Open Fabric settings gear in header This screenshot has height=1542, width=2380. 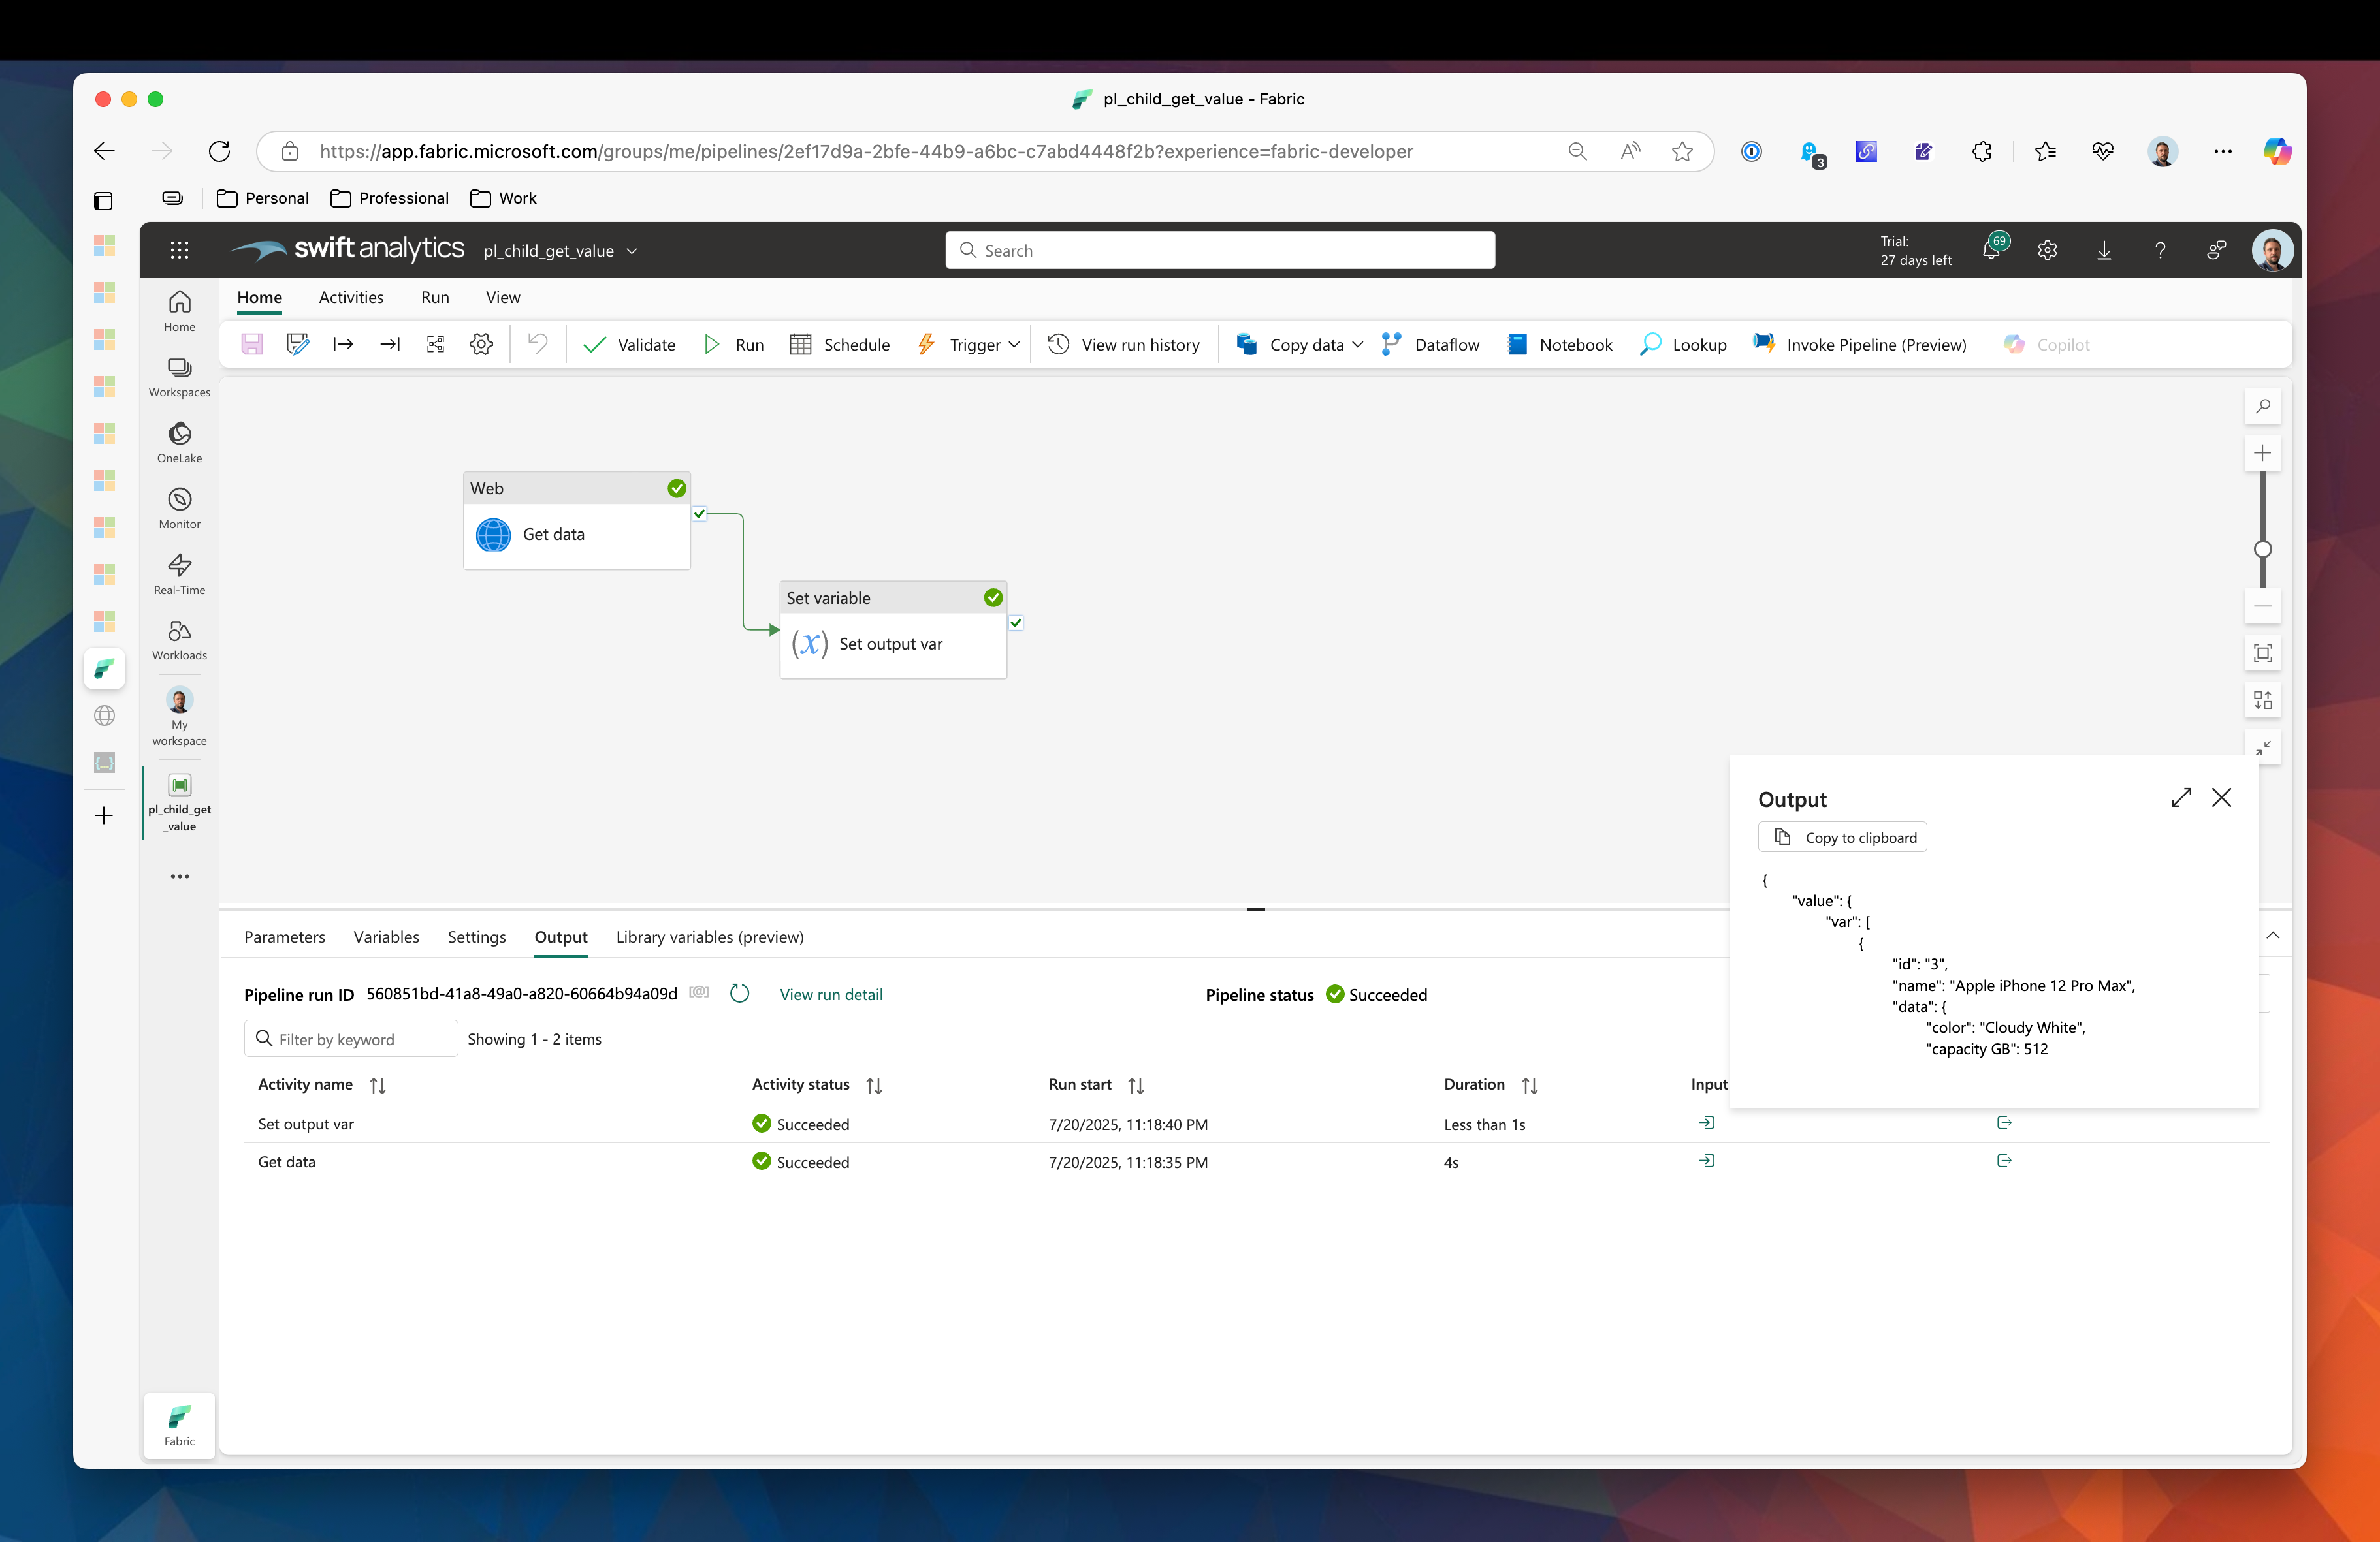pyautogui.click(x=2047, y=250)
